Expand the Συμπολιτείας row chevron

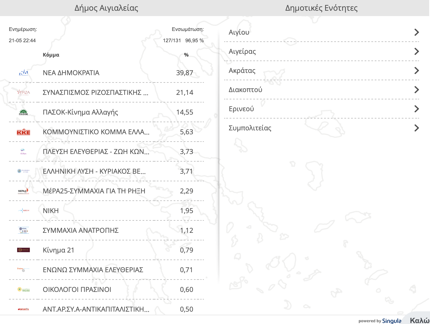(417, 128)
